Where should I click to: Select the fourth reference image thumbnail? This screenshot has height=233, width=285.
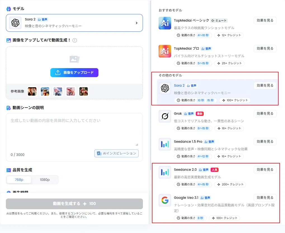pos(71,91)
